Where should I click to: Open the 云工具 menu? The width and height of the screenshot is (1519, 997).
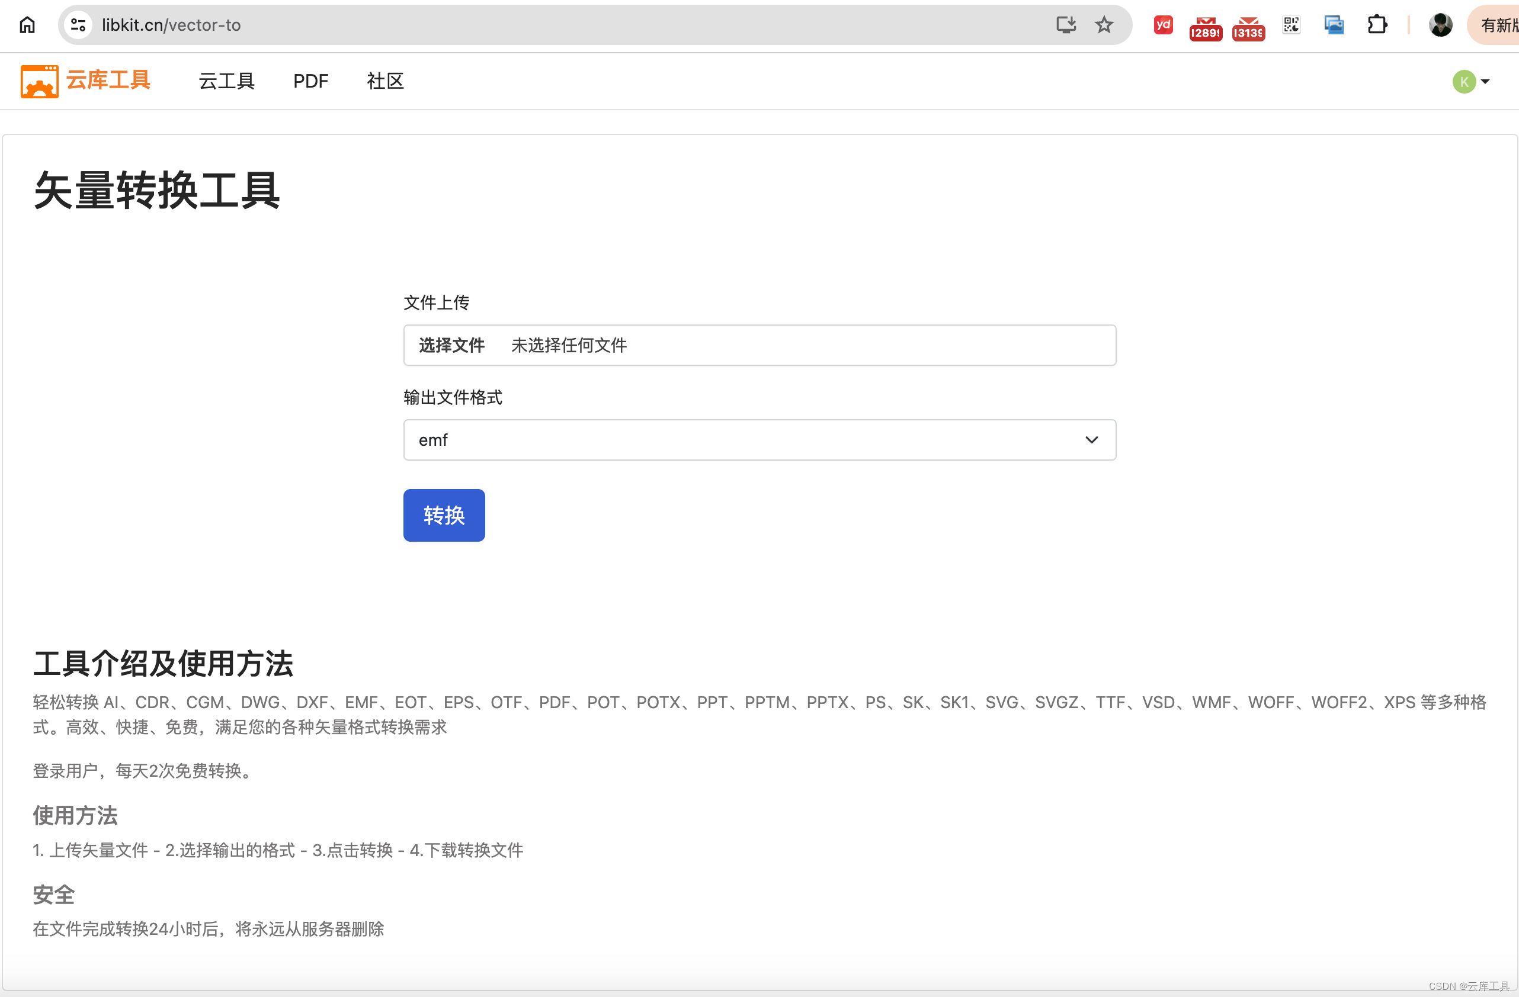pos(226,81)
